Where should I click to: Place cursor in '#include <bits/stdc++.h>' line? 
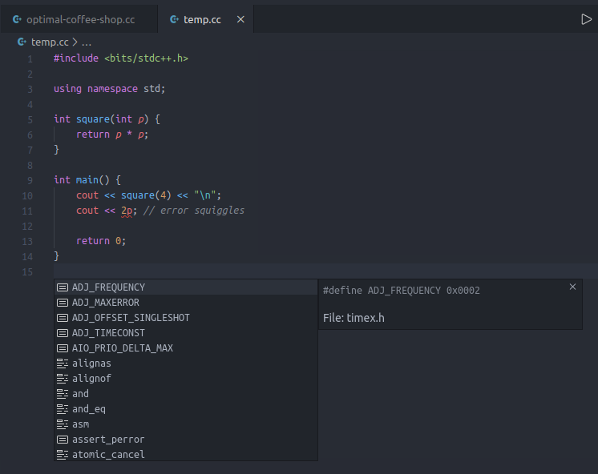click(121, 58)
